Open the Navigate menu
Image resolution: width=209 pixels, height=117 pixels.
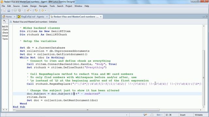click(x=43, y=6)
